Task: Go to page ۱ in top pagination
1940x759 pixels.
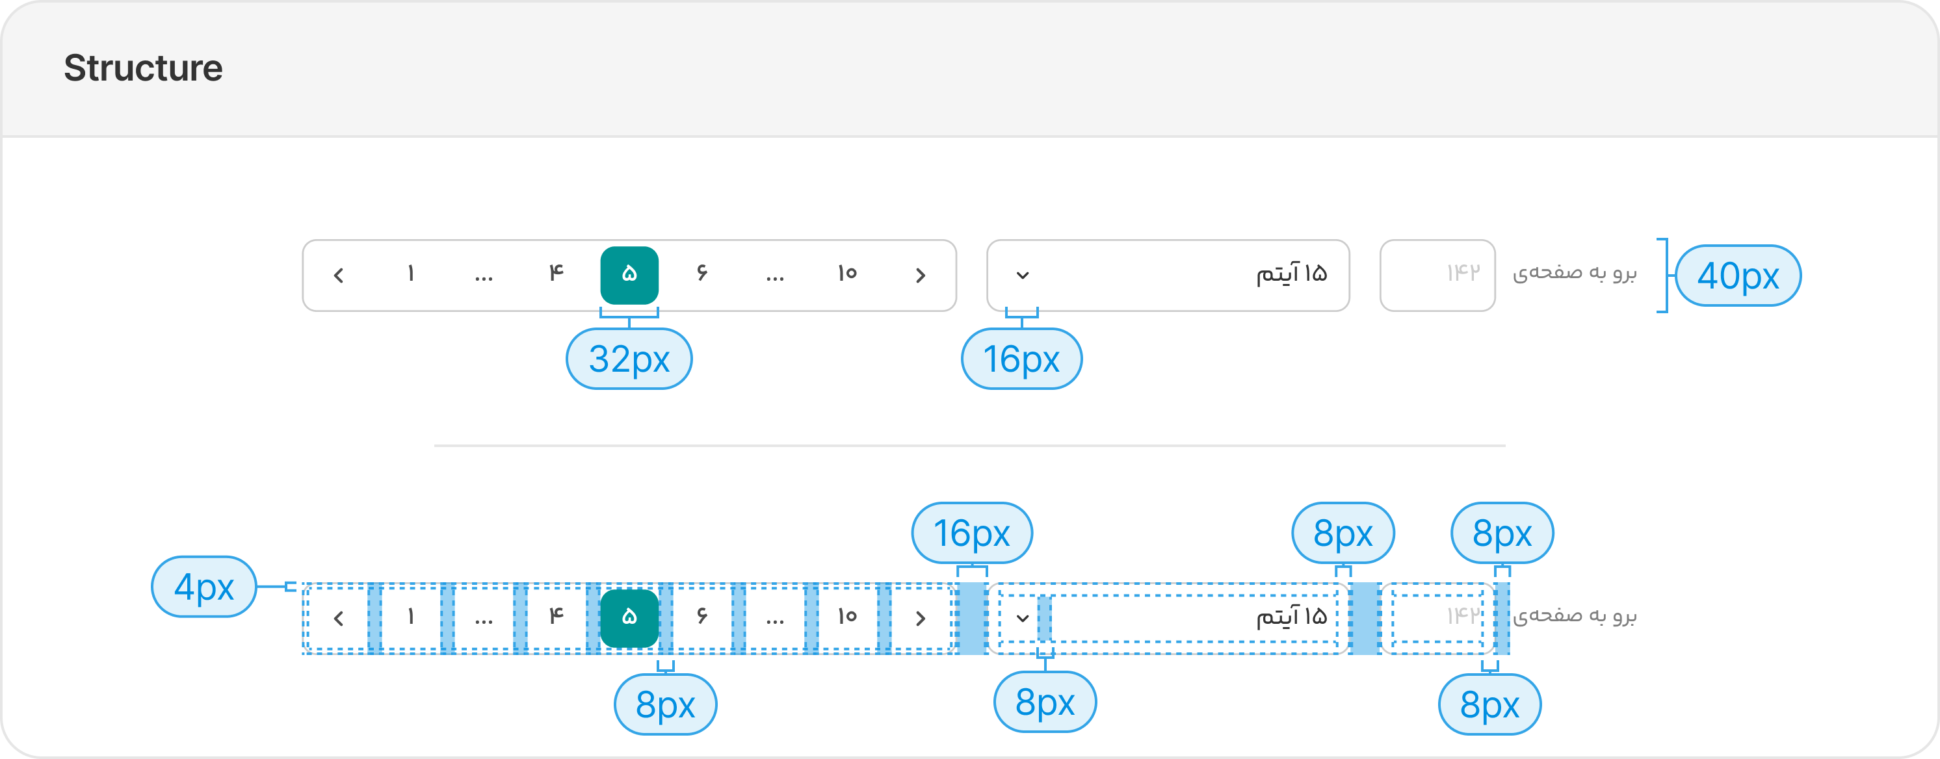Action: pyautogui.click(x=410, y=276)
